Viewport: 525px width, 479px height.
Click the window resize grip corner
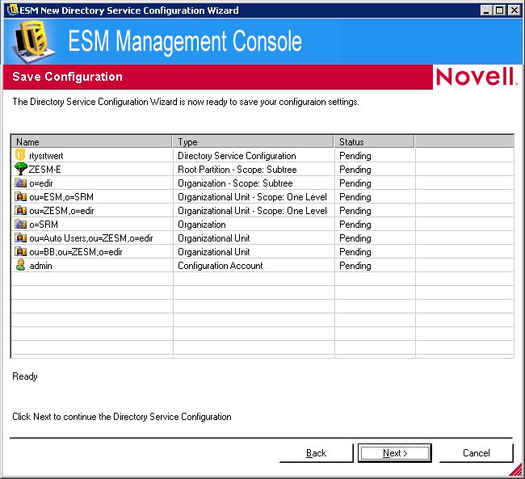[516, 469]
